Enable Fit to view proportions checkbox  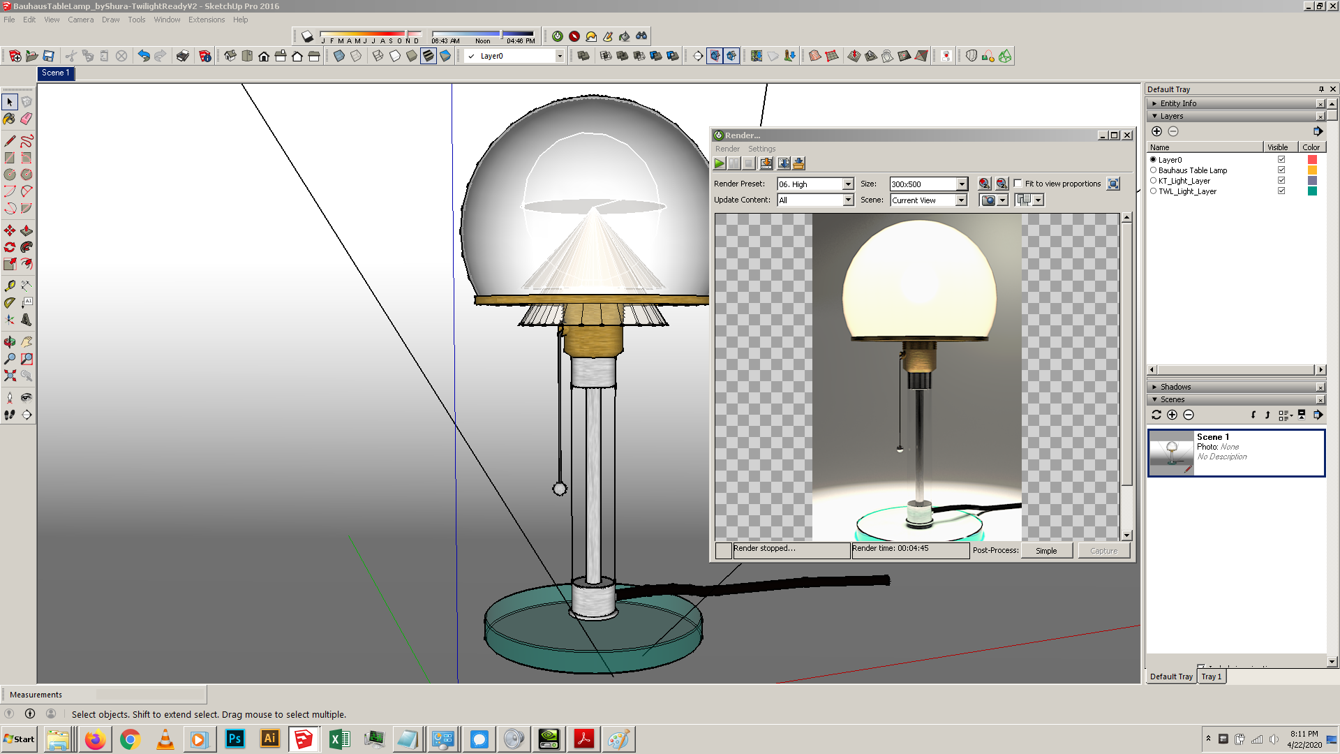(1018, 184)
